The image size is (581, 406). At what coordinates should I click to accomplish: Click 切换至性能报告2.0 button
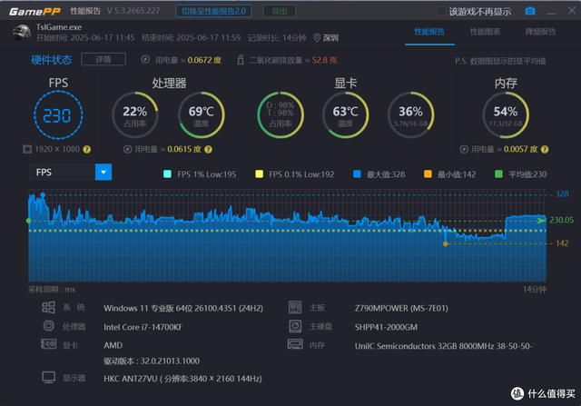pyautogui.click(x=214, y=11)
